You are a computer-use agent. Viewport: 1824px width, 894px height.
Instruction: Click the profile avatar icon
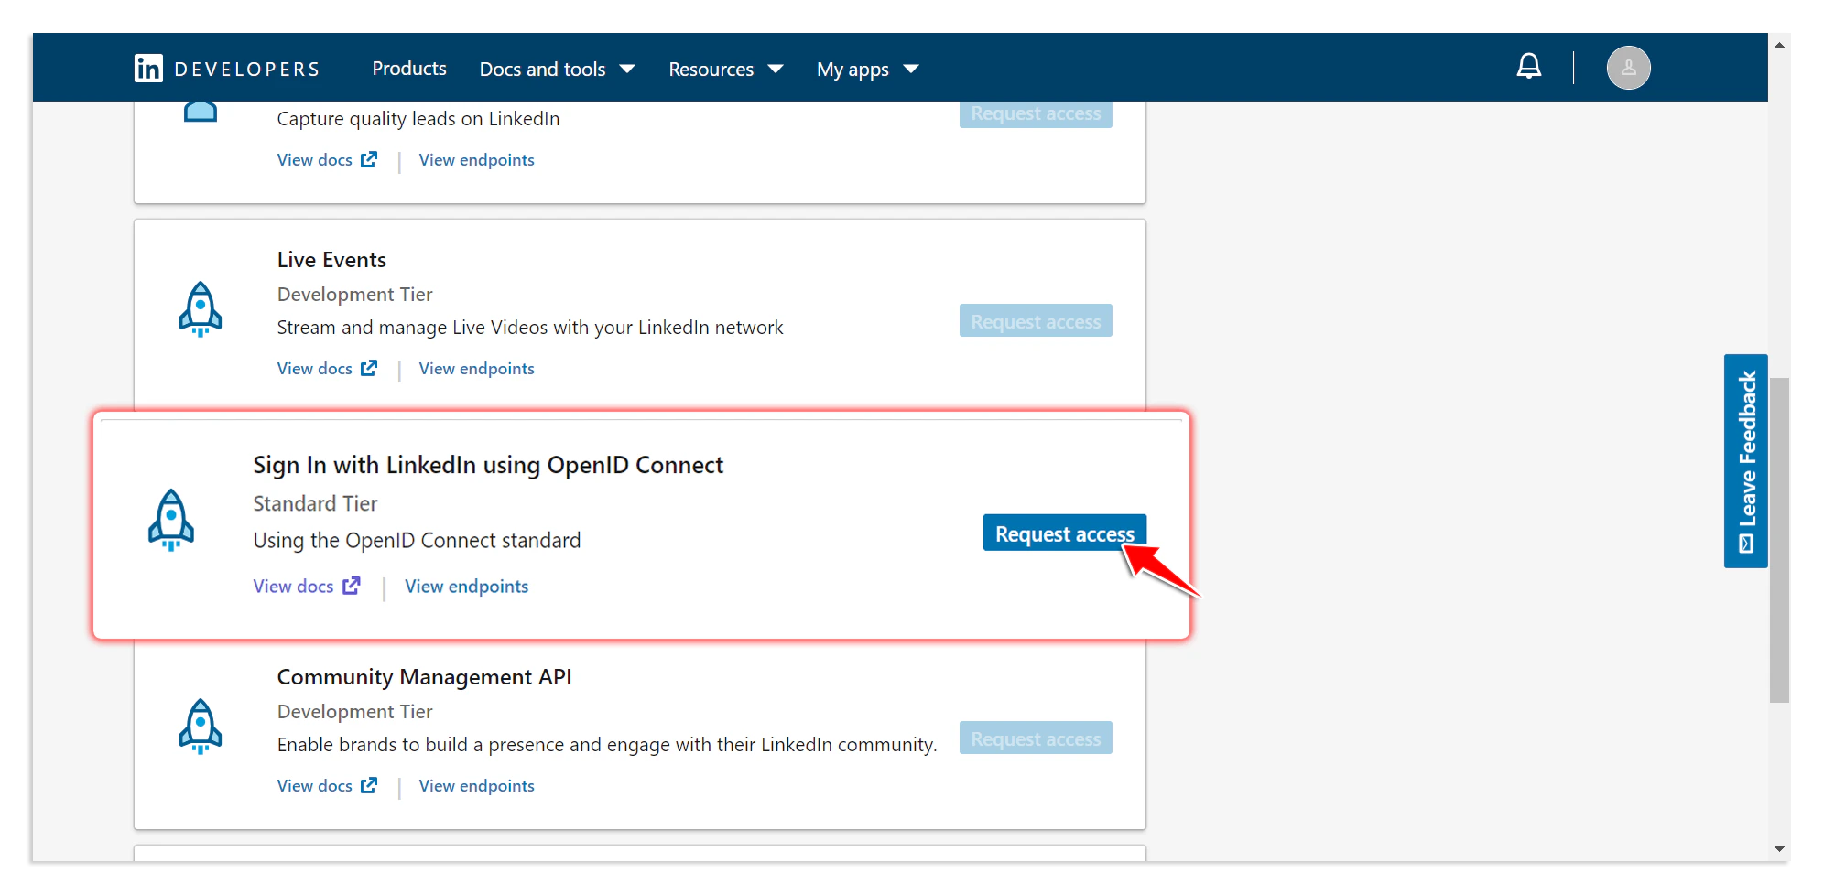(1628, 67)
